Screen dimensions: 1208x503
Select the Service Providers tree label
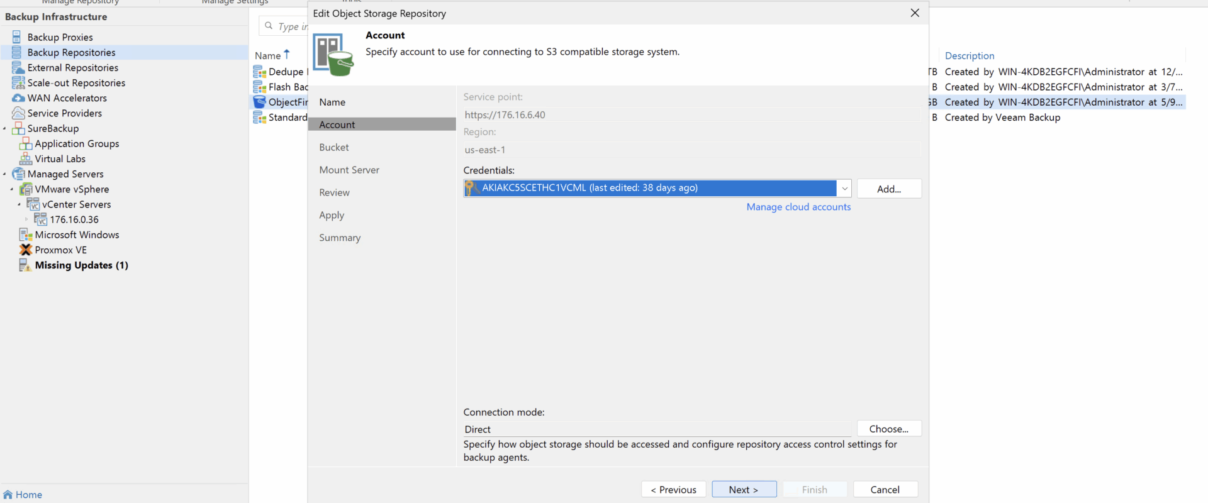[x=64, y=113]
